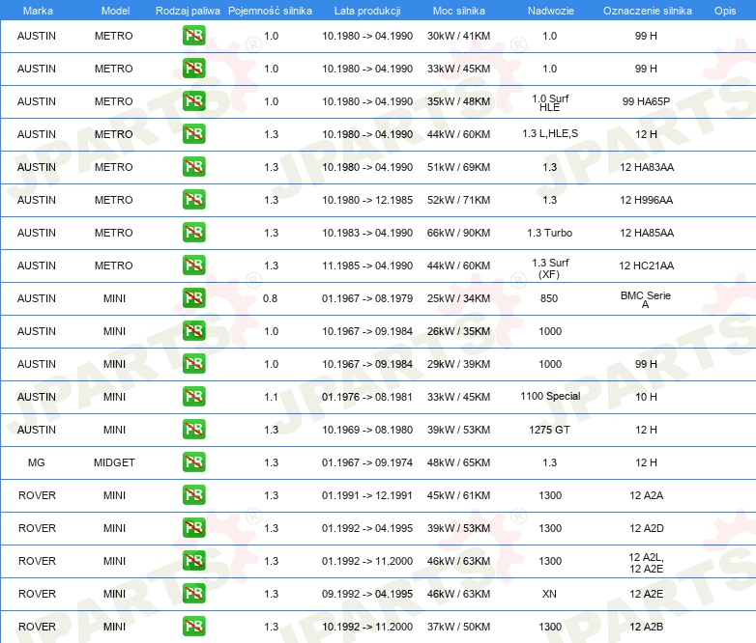Click the engine code 12 HA85AA
Viewport: 756px width, 643px height.
tap(647, 233)
